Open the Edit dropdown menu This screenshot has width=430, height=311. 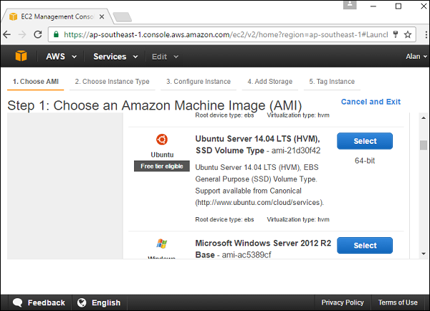click(x=164, y=57)
